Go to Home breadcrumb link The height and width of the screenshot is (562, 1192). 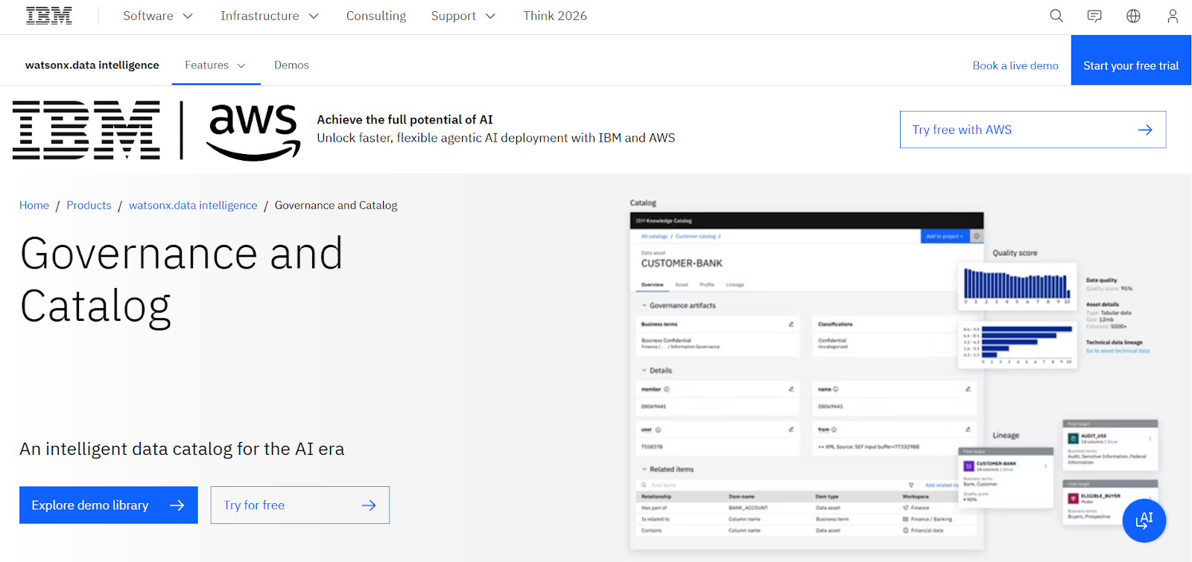coord(34,205)
